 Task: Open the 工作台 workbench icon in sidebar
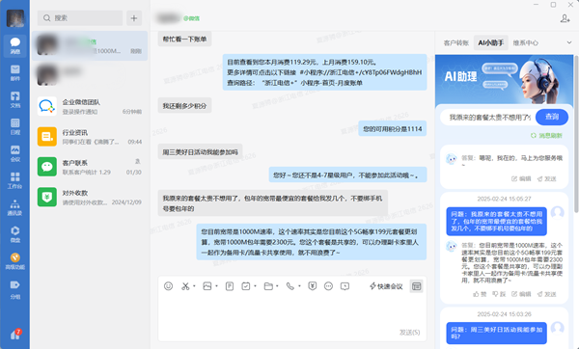14,180
